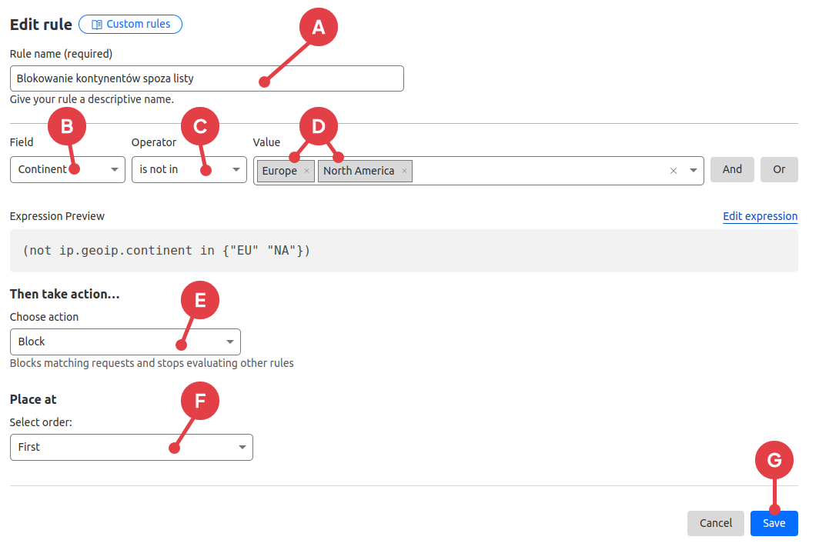Viewport: 819px width, 550px height.
Task: Expand the Value list dropdown arrow
Action: coord(693,171)
